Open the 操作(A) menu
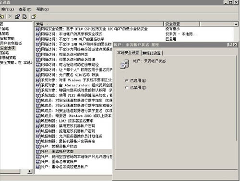The width and height of the screenshot is (240, 181). point(8,10)
